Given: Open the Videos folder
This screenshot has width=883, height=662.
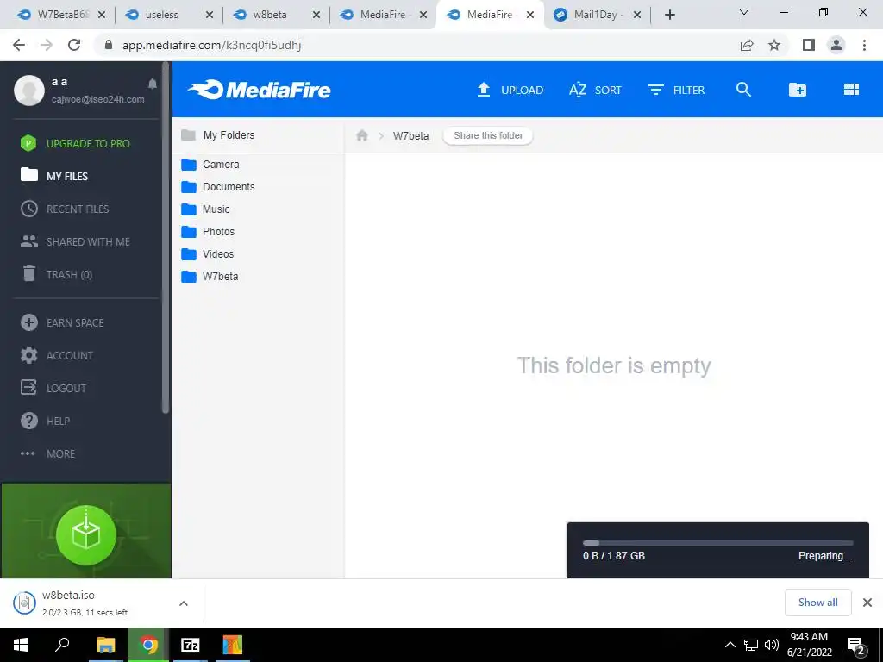Looking at the screenshot, I should tap(207, 254).
